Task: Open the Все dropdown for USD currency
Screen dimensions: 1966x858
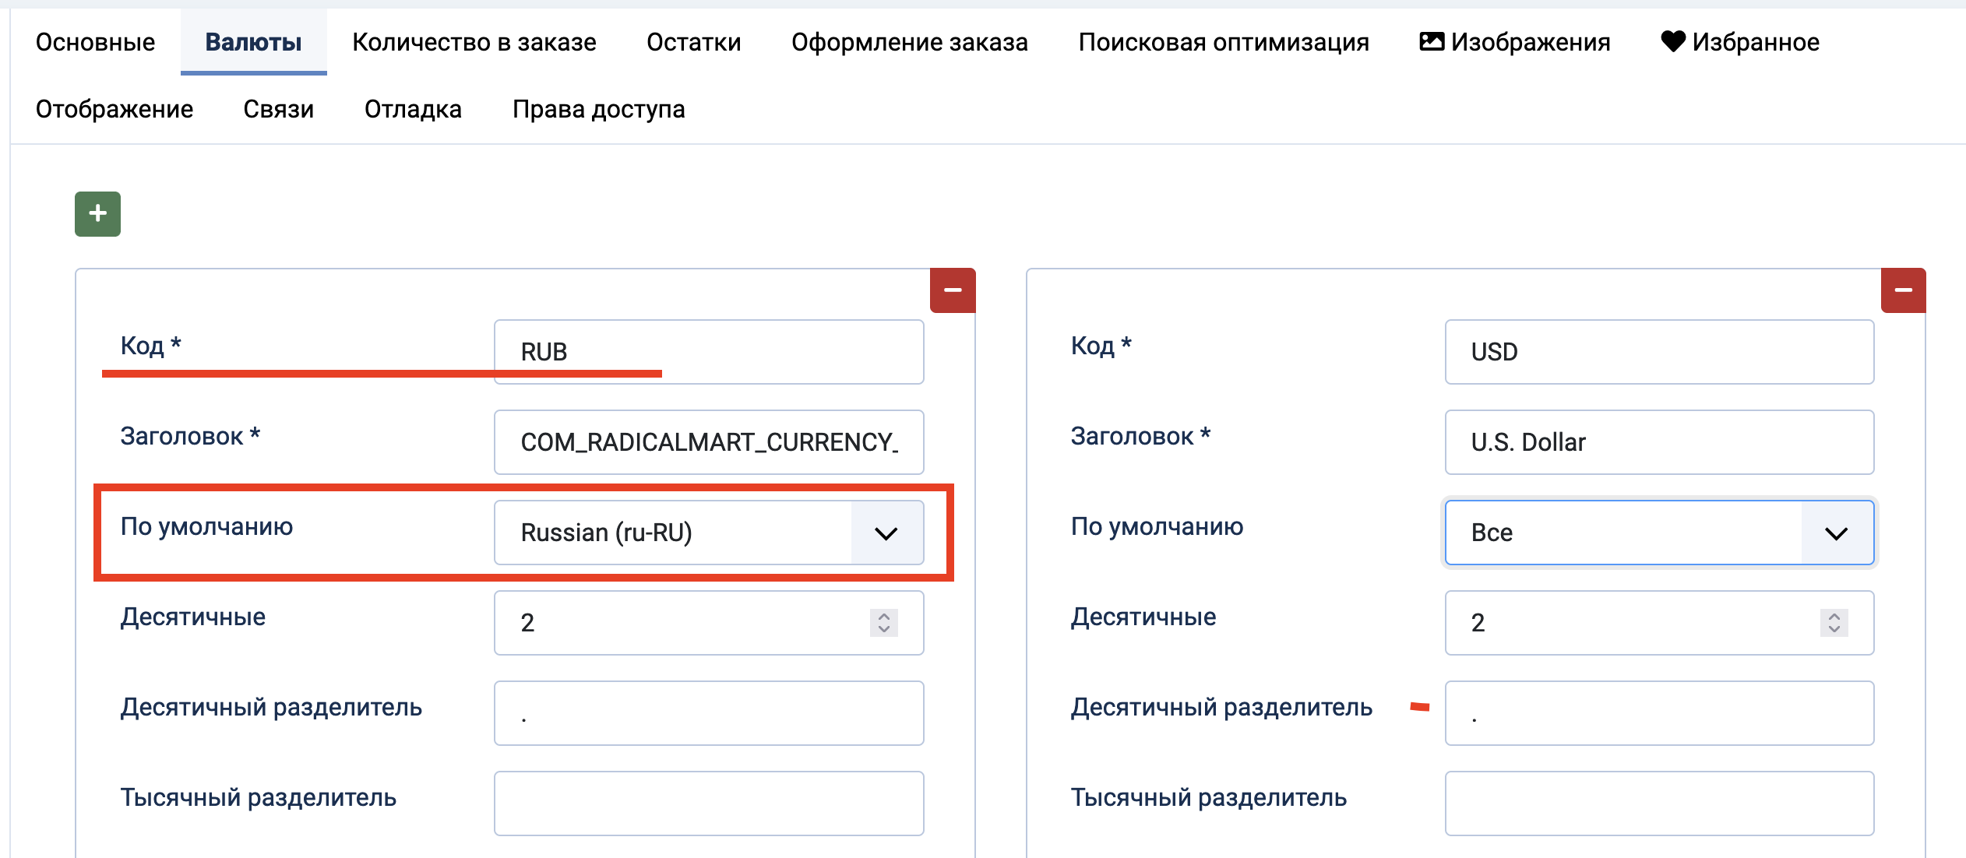Action: pos(1659,533)
